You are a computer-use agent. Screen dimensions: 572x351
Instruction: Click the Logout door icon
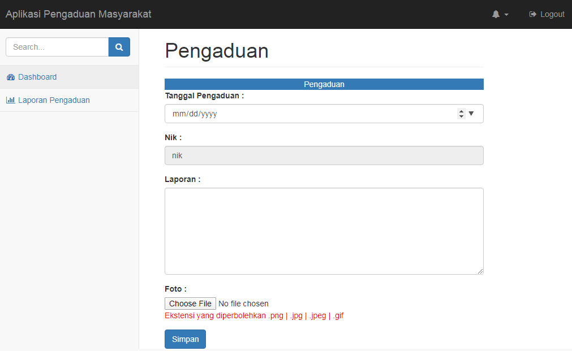pyautogui.click(x=532, y=14)
